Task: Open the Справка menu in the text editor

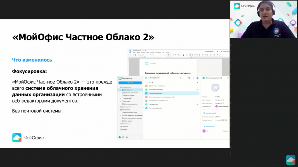Action: 167,52
